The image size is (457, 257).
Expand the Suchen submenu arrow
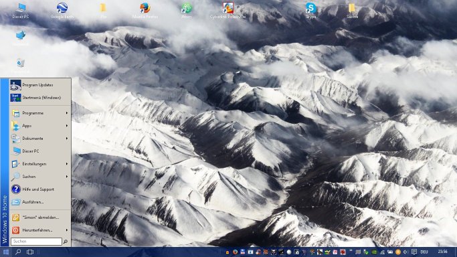(x=67, y=177)
